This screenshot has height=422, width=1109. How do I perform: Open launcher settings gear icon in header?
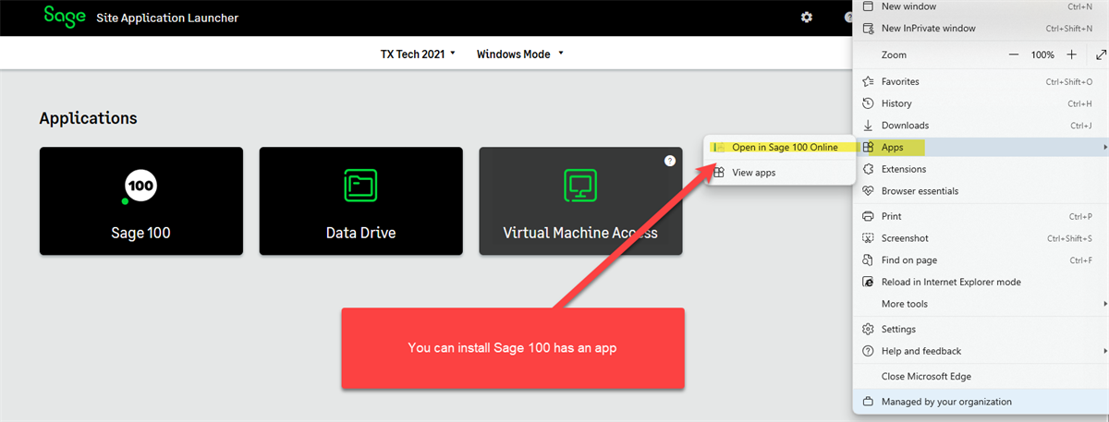click(x=807, y=17)
